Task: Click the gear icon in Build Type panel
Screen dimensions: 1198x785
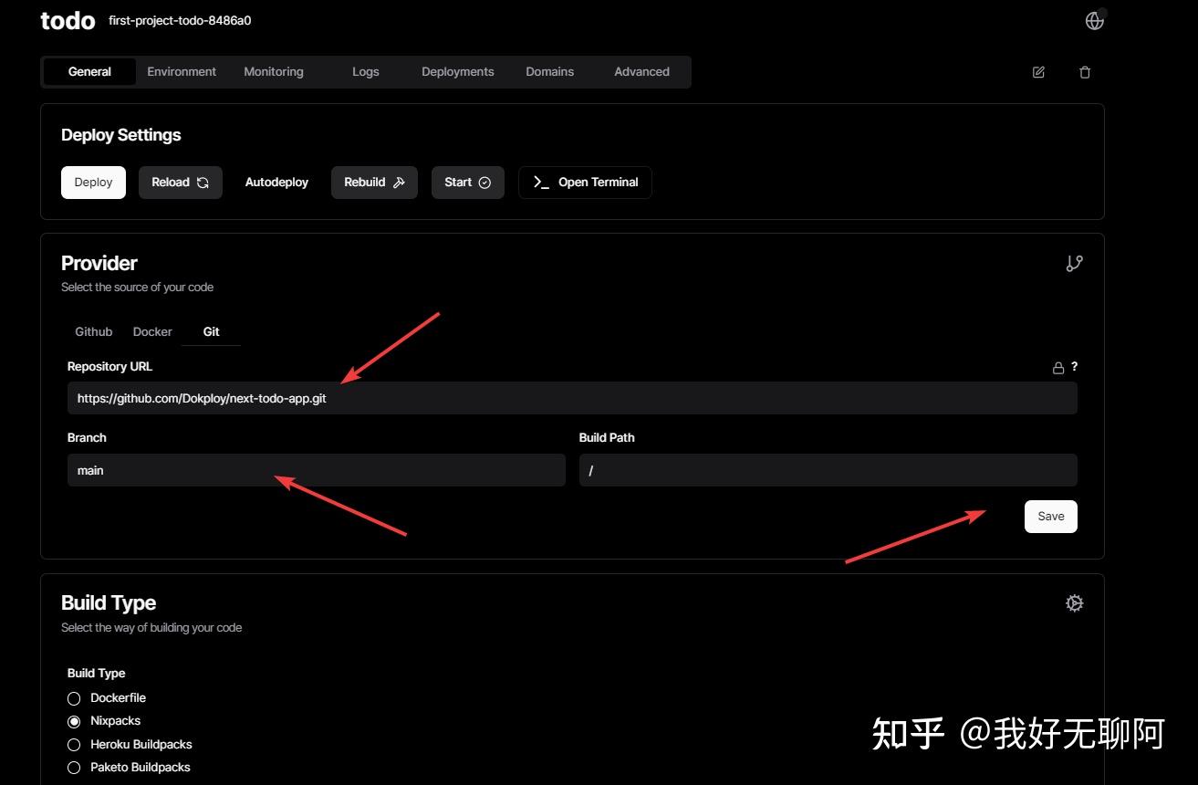Action: coord(1074,602)
